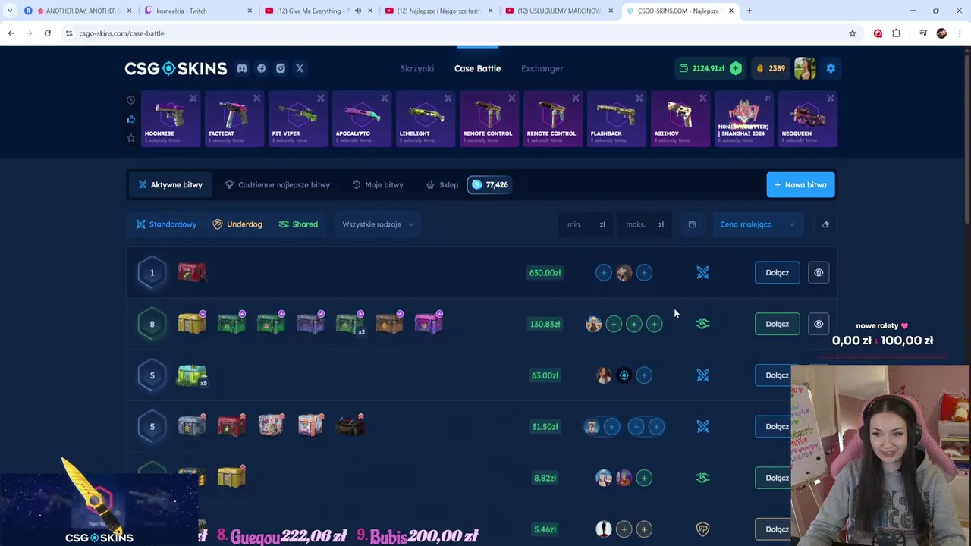
Task: Click Dołącz for the 5.46zł battle
Action: click(773, 529)
